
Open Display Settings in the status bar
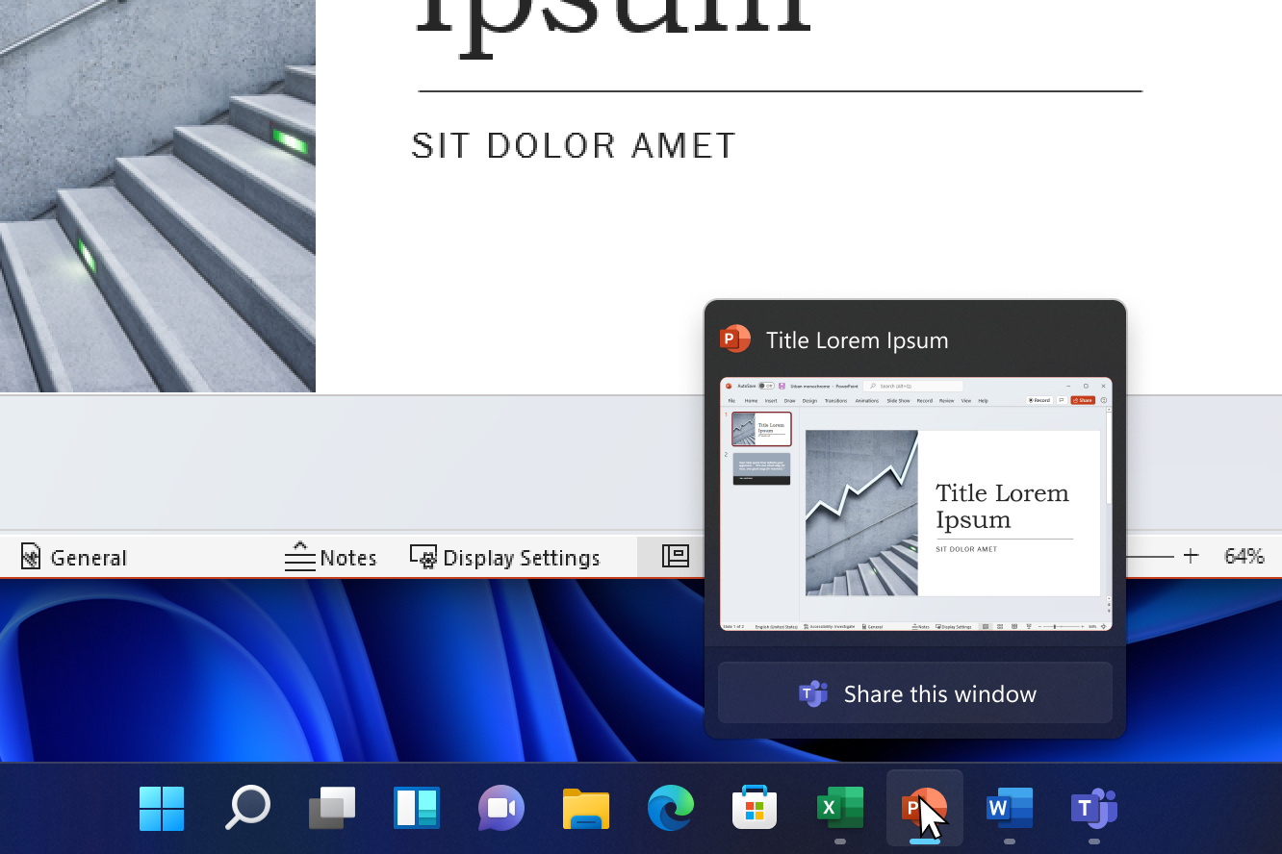coord(504,556)
